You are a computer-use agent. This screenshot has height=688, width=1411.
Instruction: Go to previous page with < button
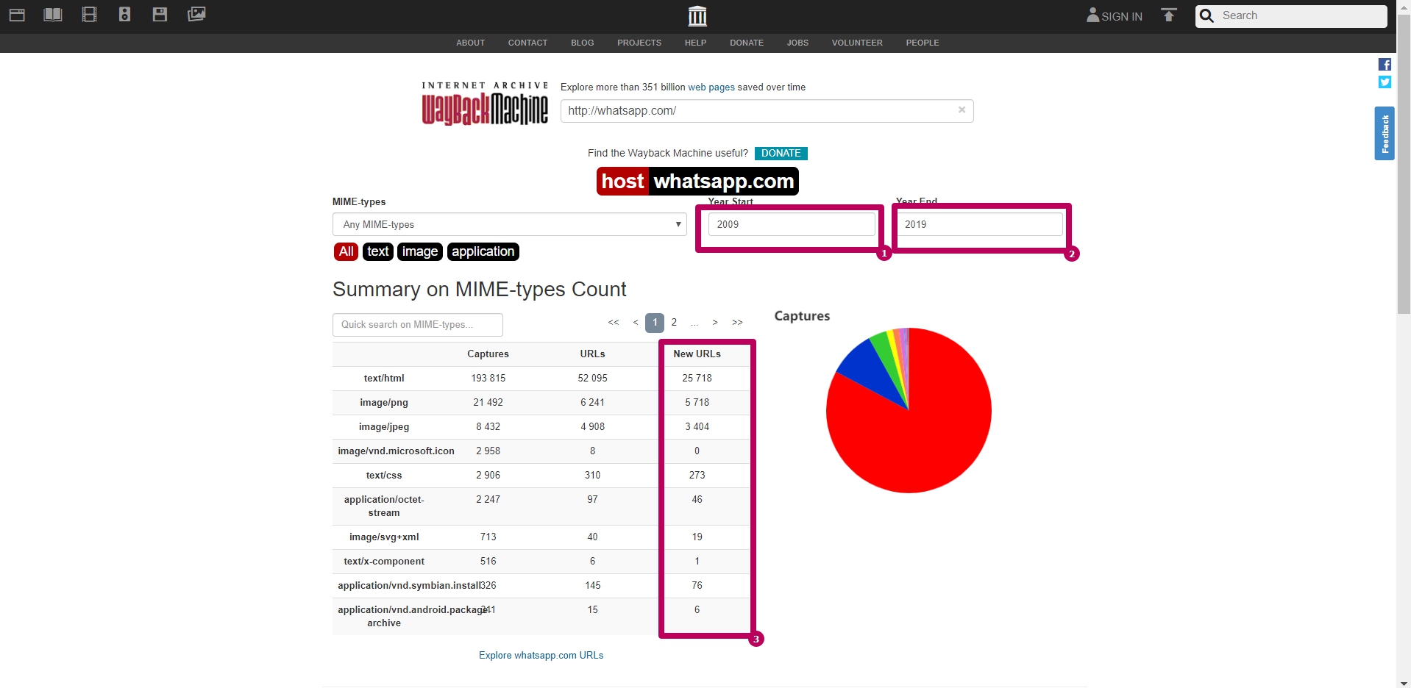636,323
